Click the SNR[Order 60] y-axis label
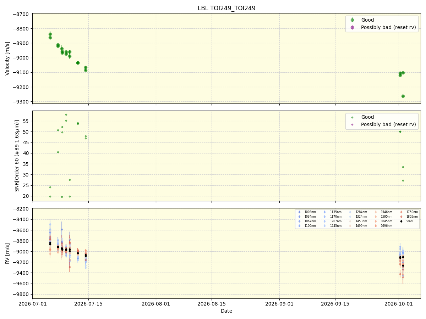The image size is (426, 319). [17, 156]
